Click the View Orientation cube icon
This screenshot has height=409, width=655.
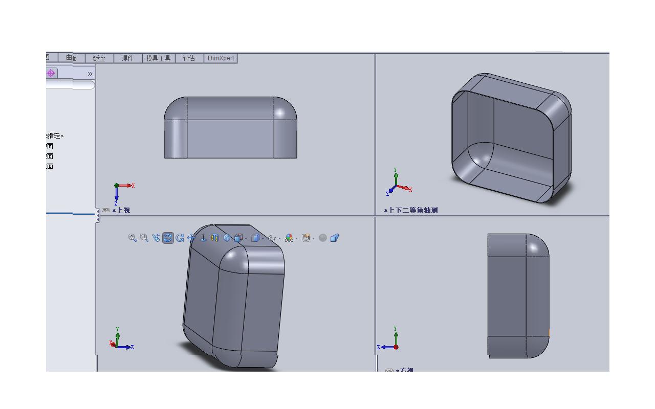click(x=238, y=238)
